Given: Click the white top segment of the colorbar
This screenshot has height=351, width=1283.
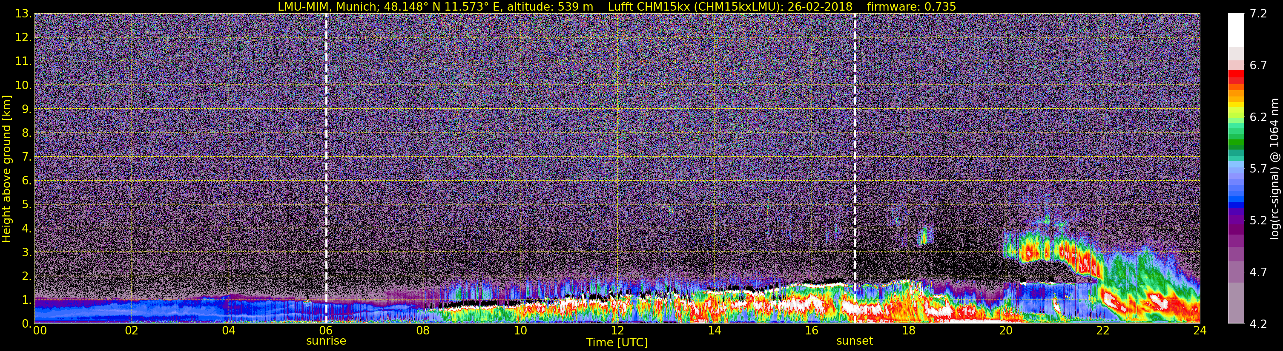Looking at the screenshot, I should (x=1236, y=30).
